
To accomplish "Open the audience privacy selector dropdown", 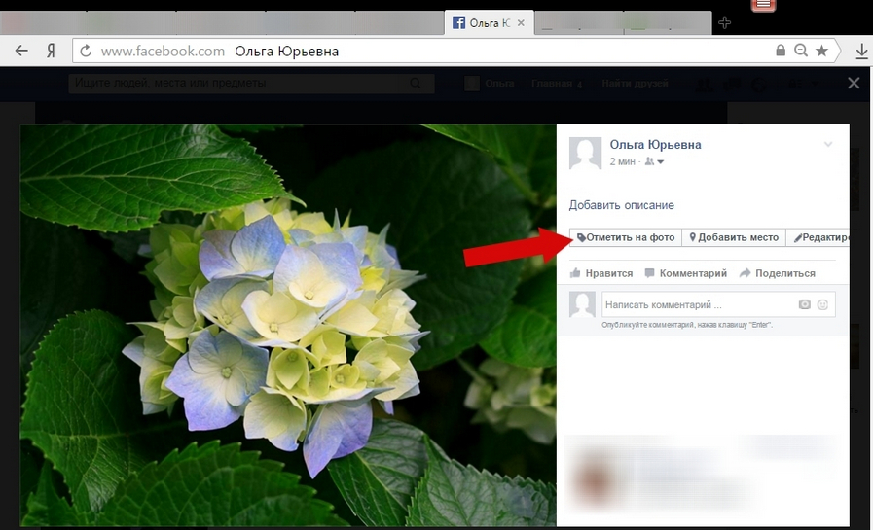I will [x=654, y=161].
